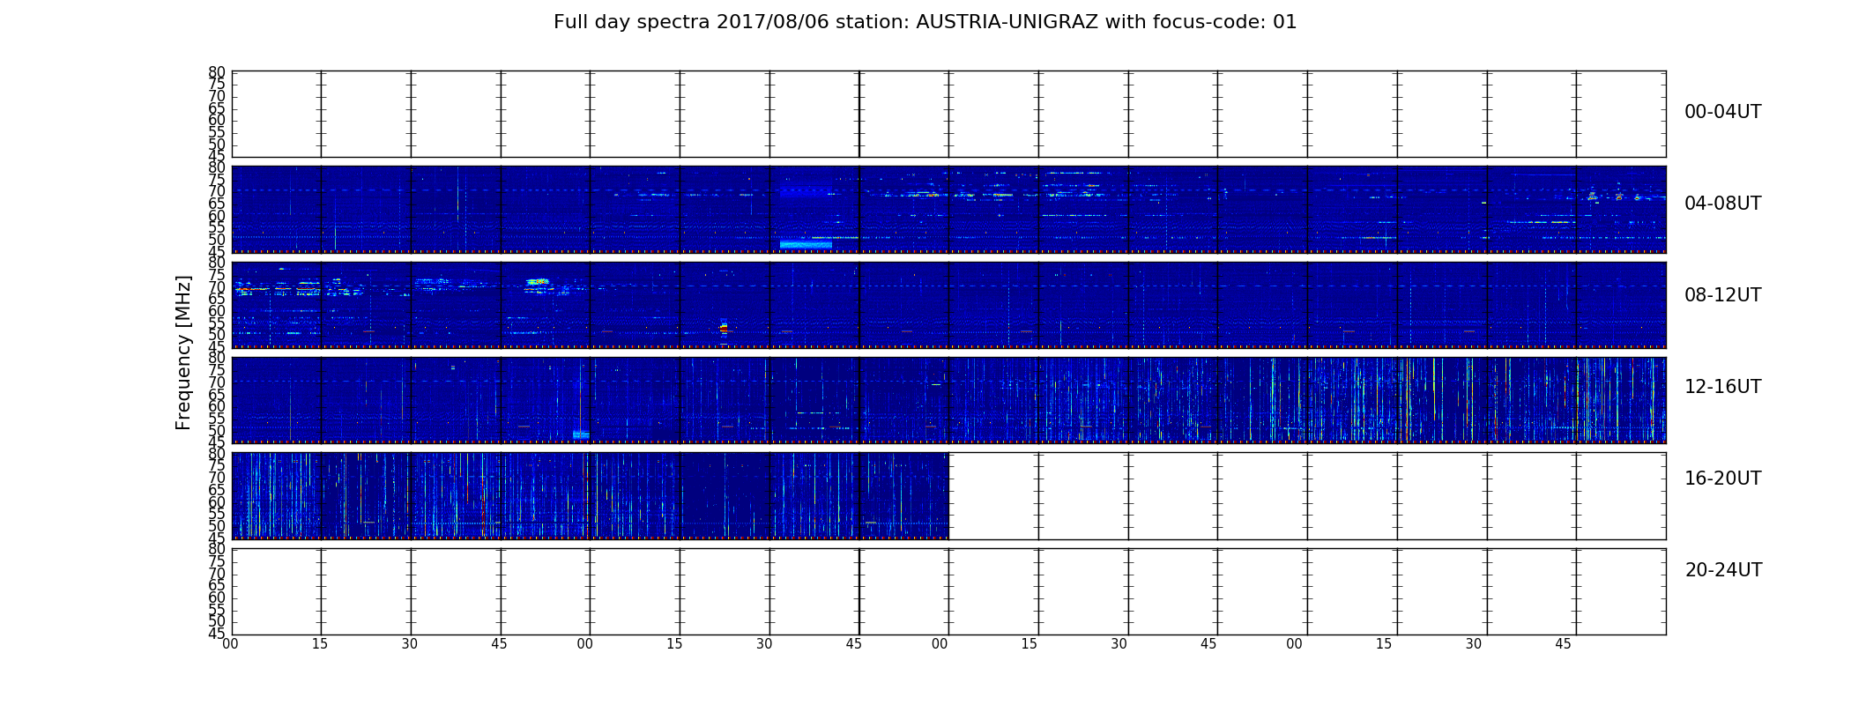
Task: Click the '45' frequency tick of the 20-24UT panel
Action: coord(216,634)
